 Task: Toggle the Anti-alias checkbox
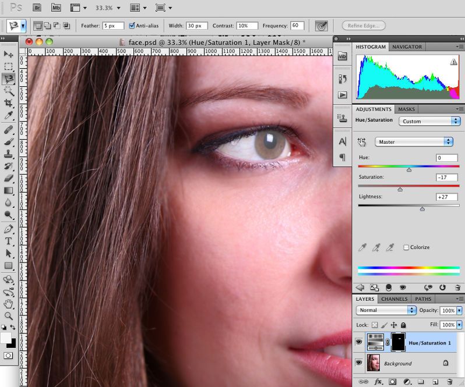click(x=132, y=26)
